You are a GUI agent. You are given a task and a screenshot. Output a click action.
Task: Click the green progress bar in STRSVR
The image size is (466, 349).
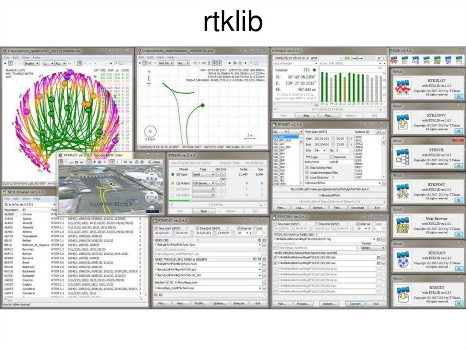click(179, 201)
